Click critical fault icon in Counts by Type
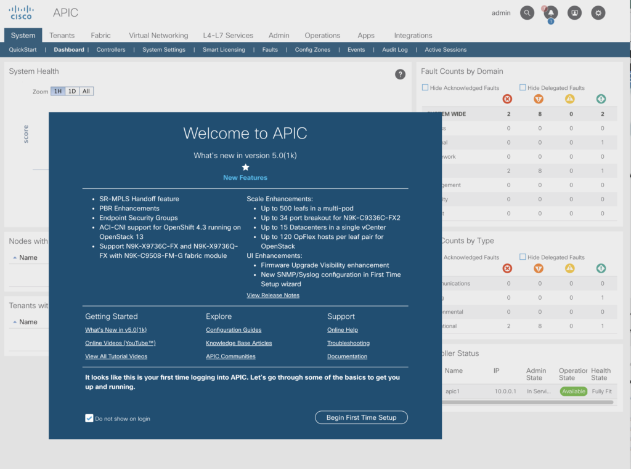 click(508, 268)
